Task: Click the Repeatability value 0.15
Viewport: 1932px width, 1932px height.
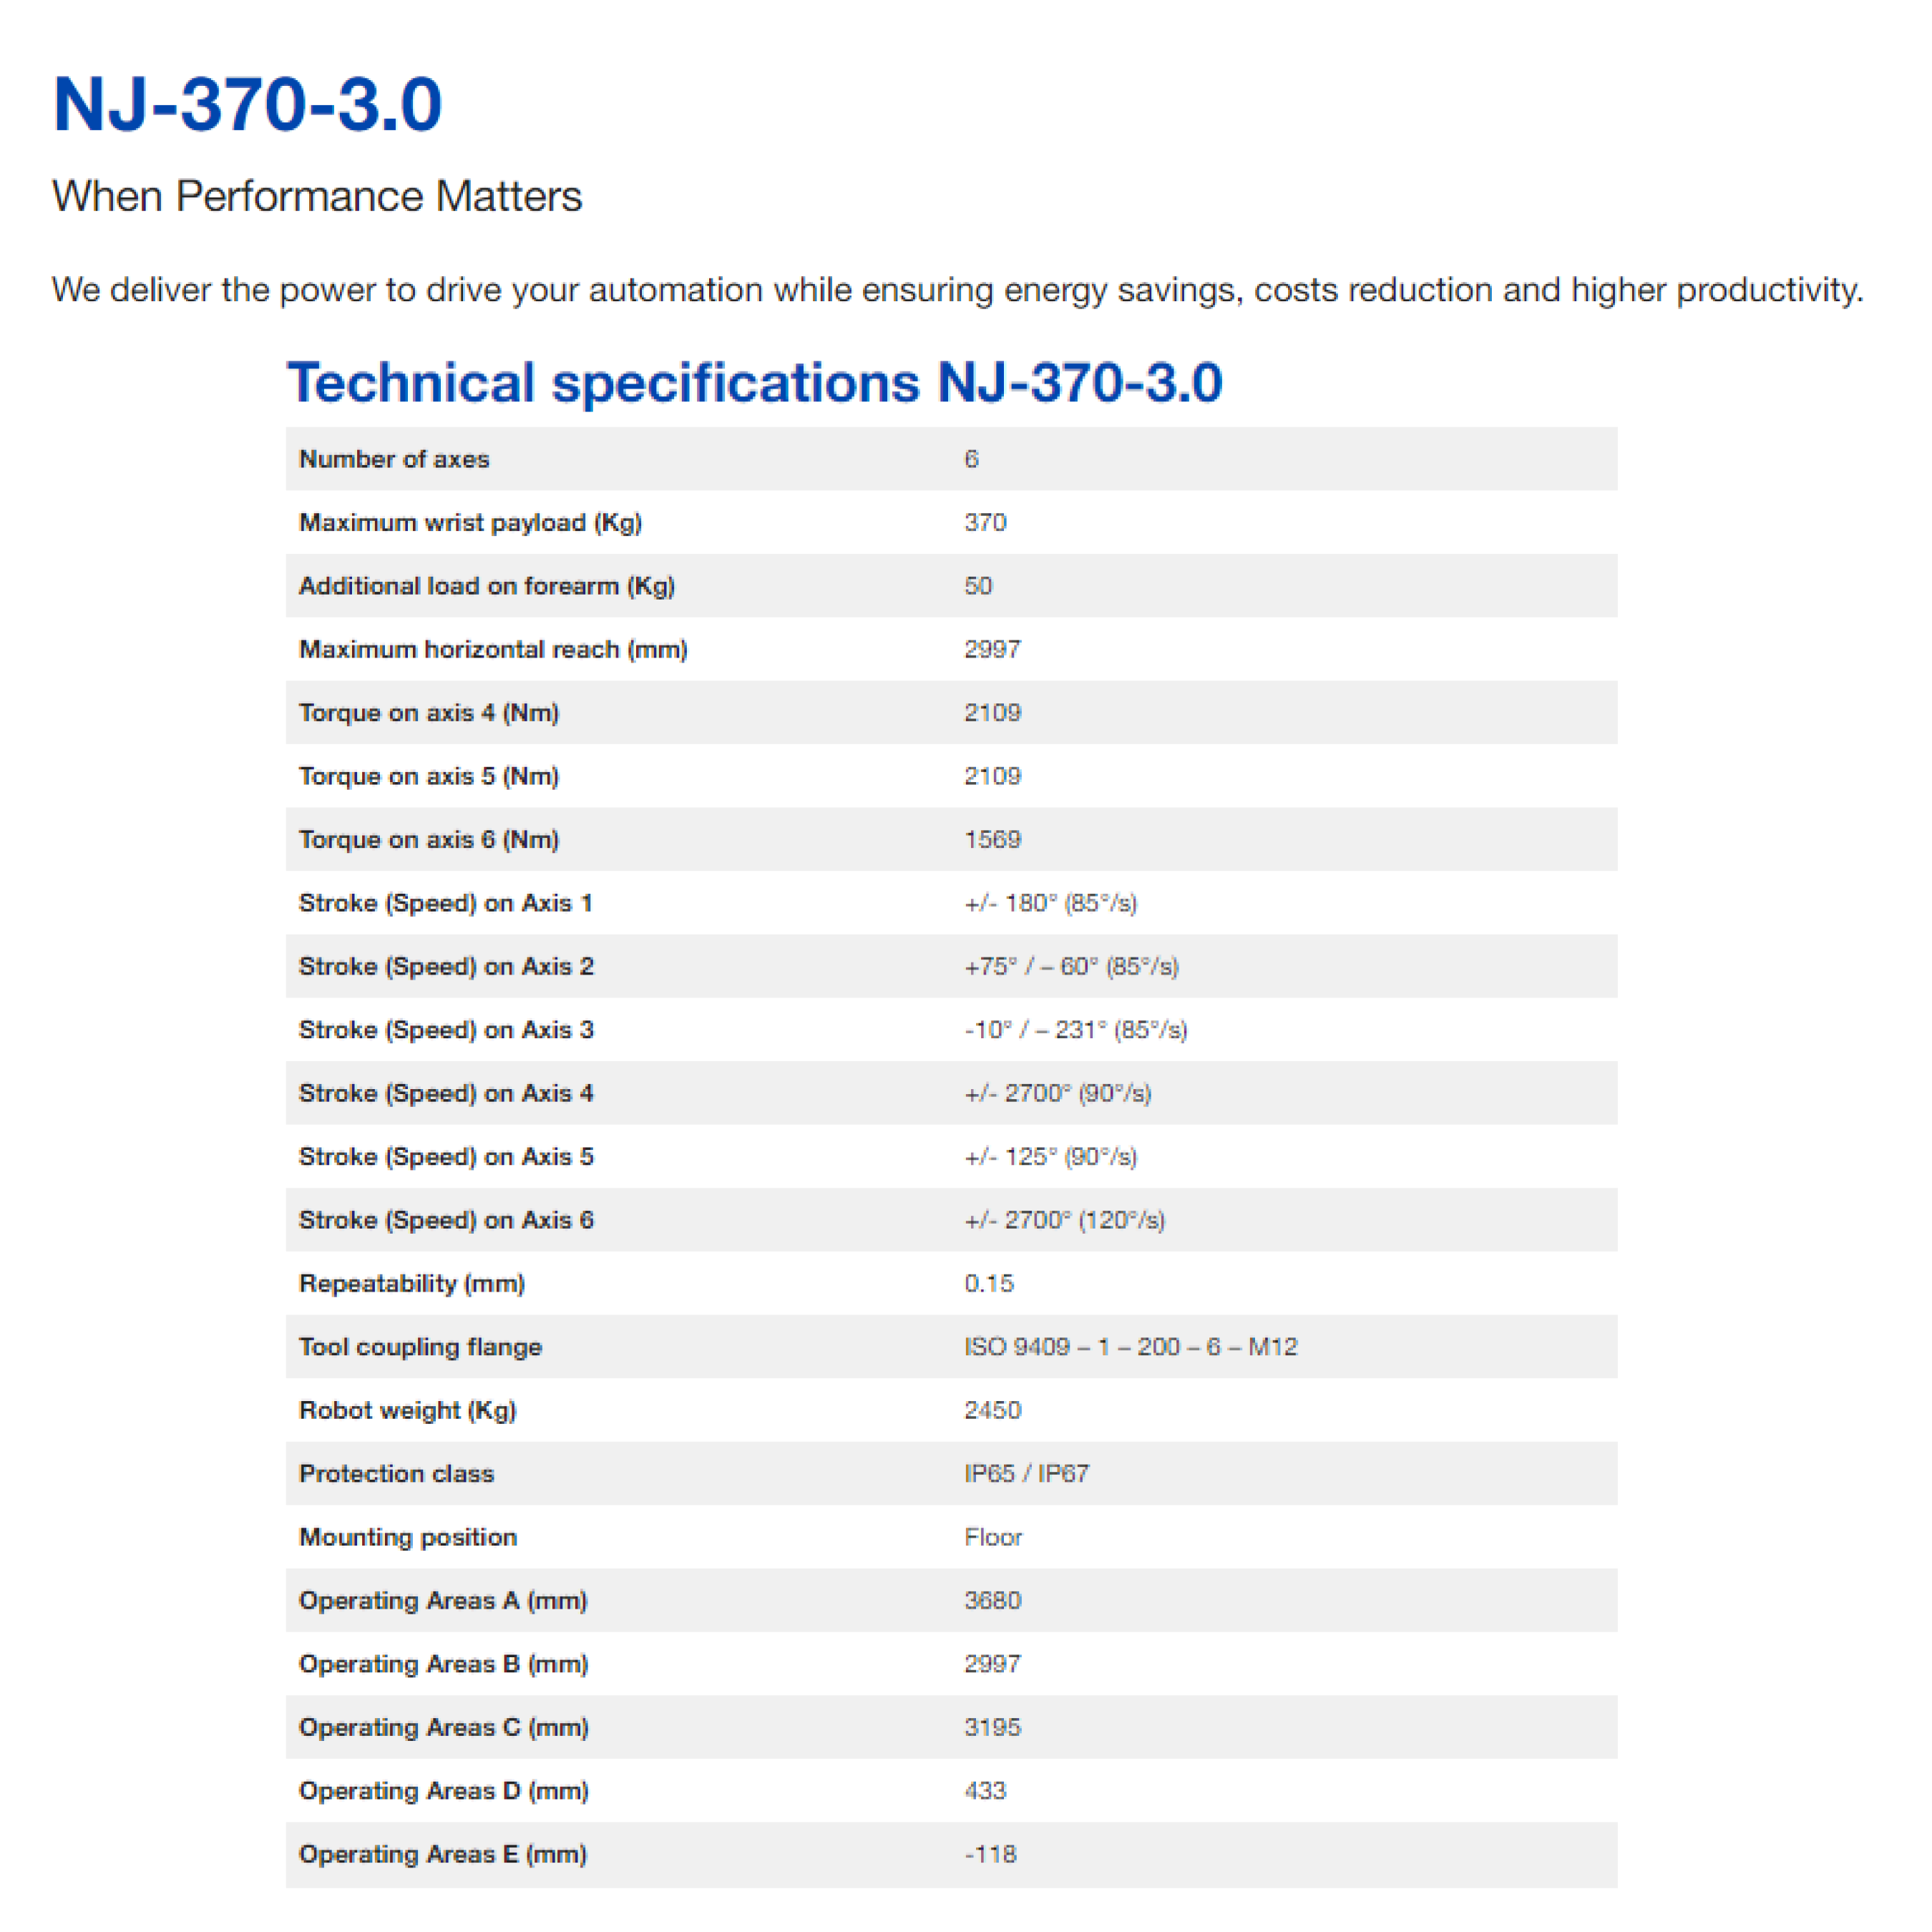Action: pyautogui.click(x=988, y=1283)
